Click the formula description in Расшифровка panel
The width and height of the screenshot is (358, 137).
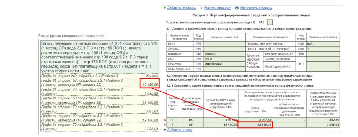(x=99, y=57)
